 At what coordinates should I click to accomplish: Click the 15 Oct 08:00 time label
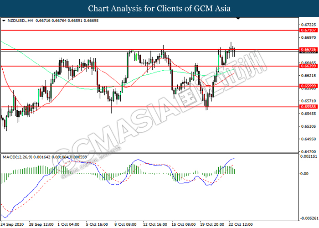(184, 224)
